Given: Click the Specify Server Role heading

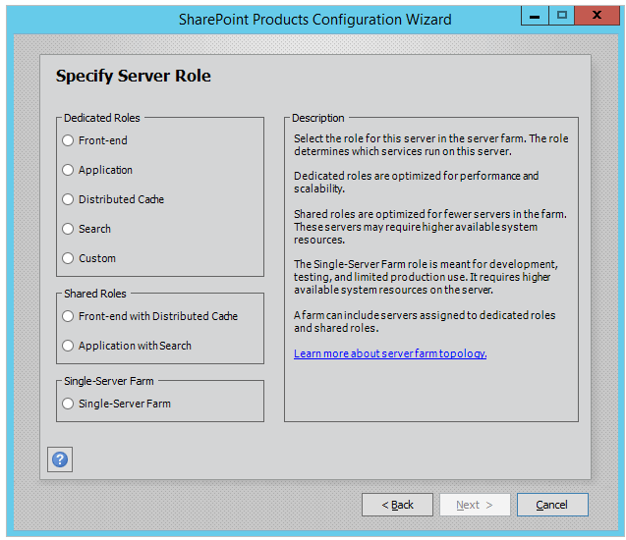Looking at the screenshot, I should [134, 77].
